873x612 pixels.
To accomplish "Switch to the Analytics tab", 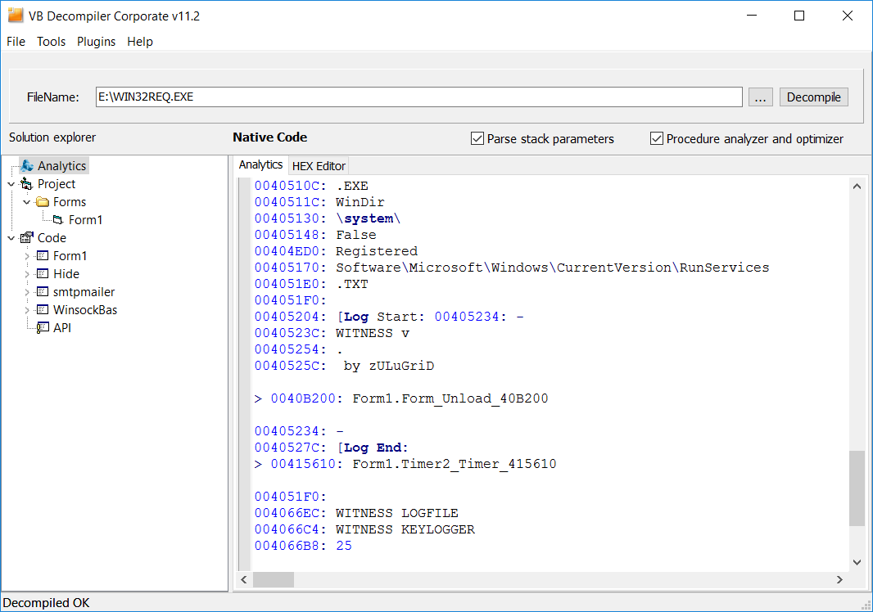I will click(260, 164).
